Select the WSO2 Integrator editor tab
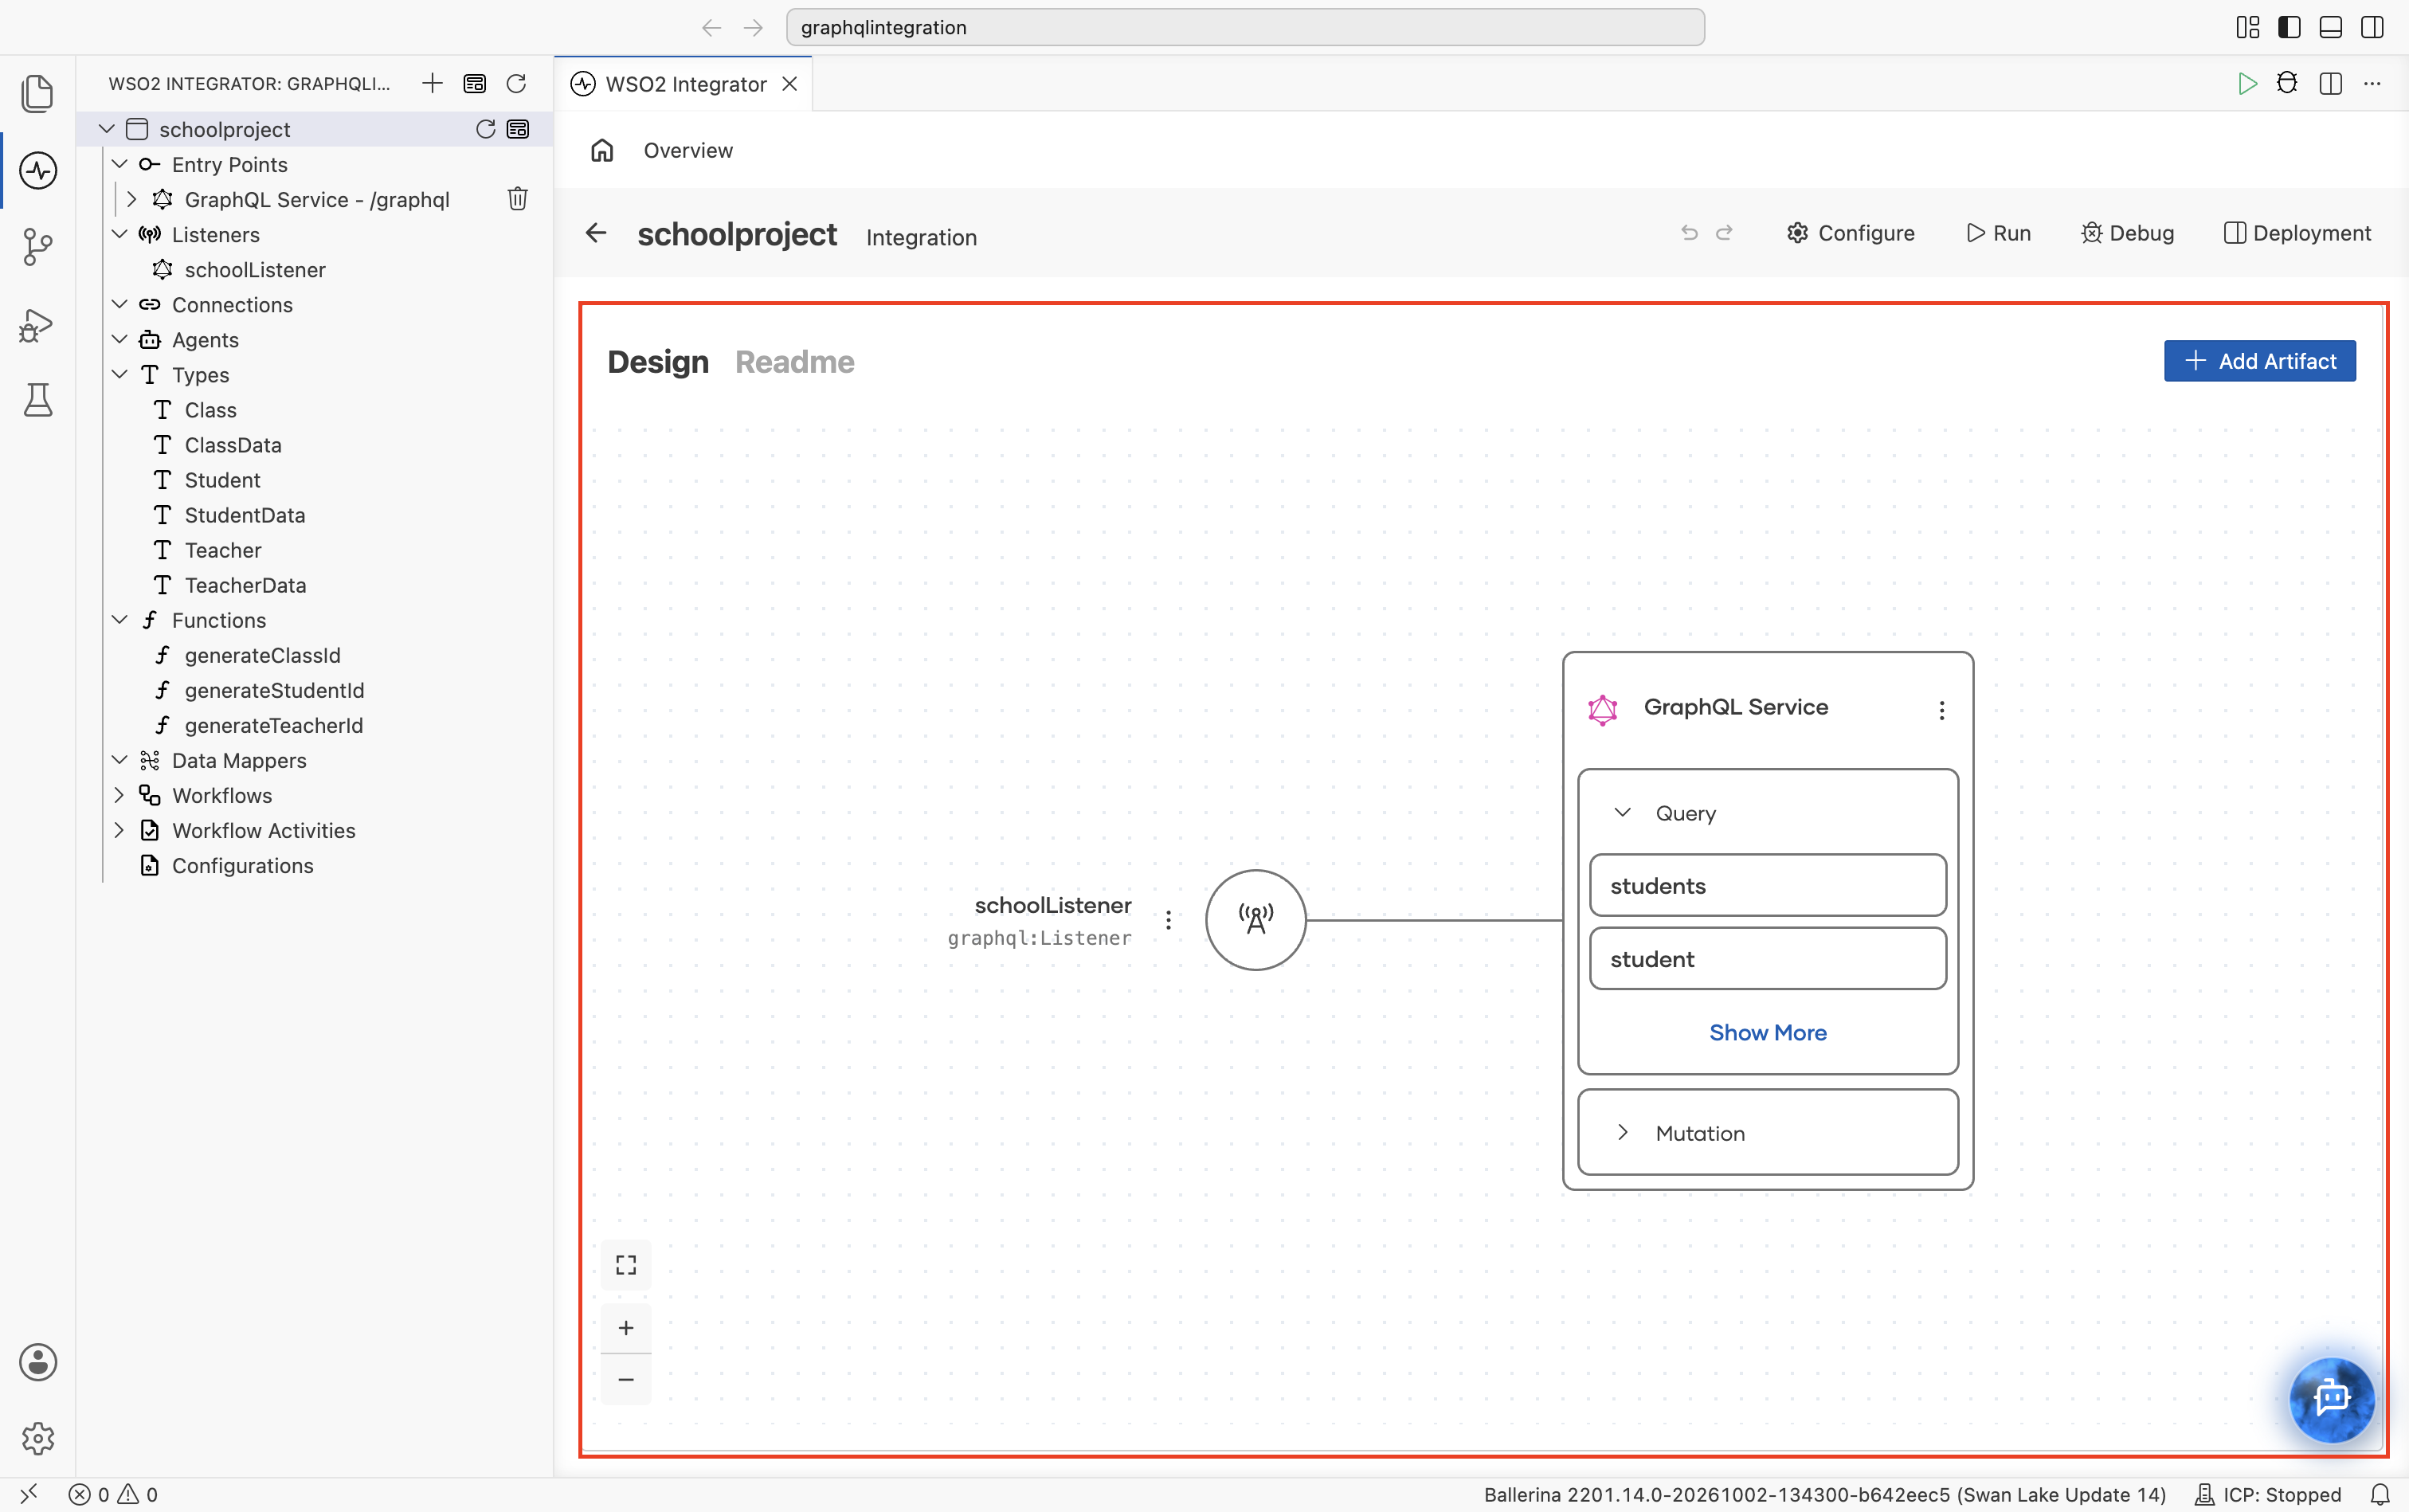Image resolution: width=2409 pixels, height=1512 pixels. [x=685, y=84]
